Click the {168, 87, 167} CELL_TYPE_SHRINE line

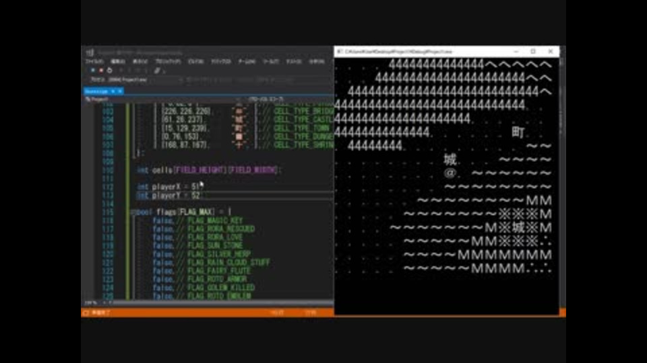(247, 145)
